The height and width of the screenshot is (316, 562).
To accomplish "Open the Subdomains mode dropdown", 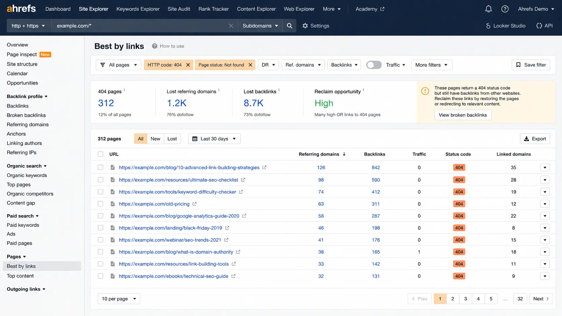I will (x=260, y=26).
